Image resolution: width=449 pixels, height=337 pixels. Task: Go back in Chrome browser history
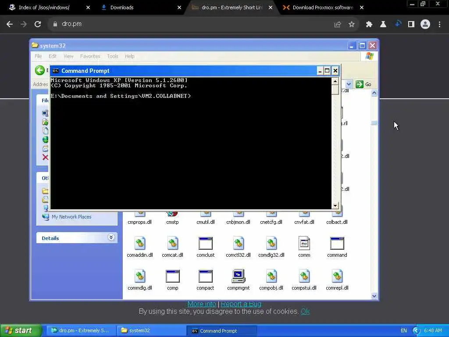(10, 24)
